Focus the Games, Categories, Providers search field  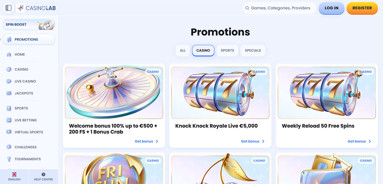coord(279,8)
